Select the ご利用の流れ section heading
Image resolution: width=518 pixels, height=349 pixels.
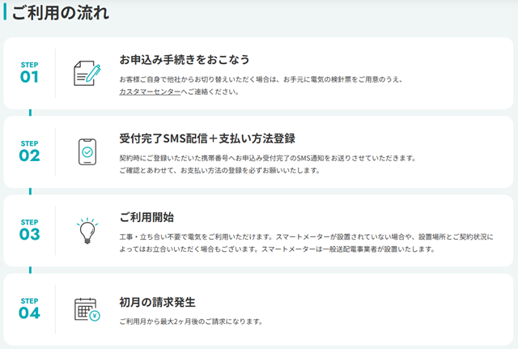click(61, 13)
